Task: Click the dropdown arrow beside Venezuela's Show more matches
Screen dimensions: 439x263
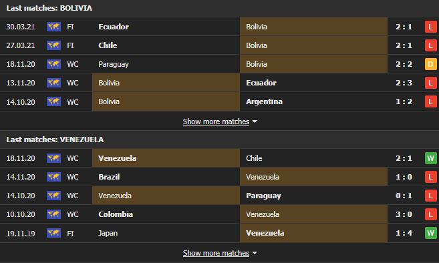Action: [255, 253]
